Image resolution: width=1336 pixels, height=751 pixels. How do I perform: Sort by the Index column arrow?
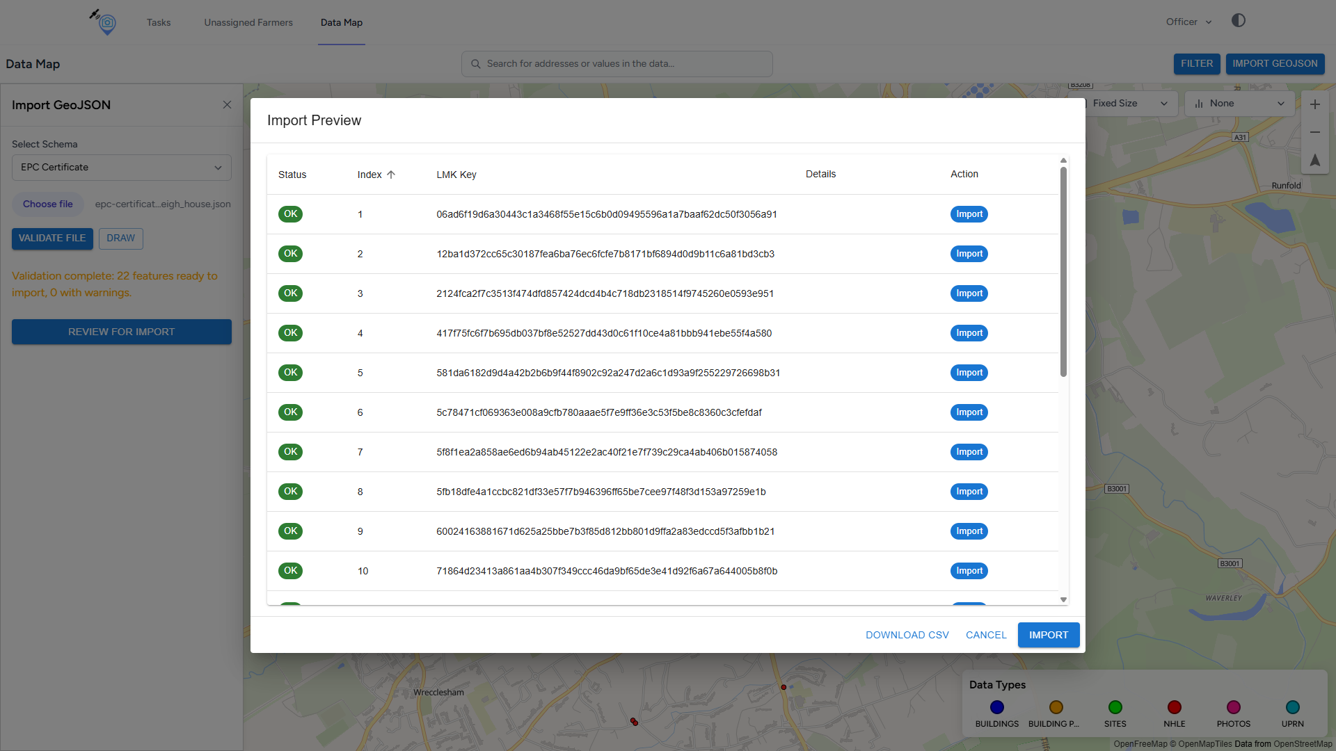391,175
